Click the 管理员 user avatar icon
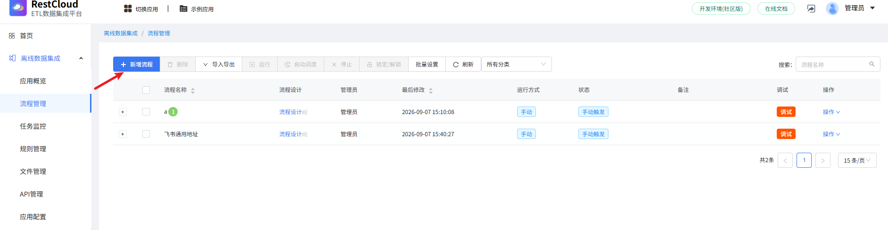This screenshot has width=888, height=230. click(x=832, y=8)
